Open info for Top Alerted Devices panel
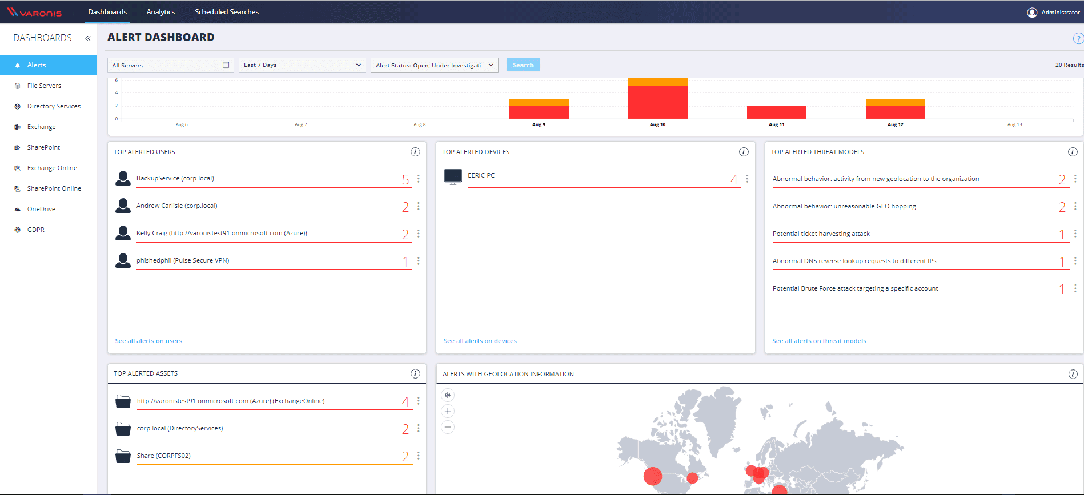The image size is (1084, 495). 744,152
